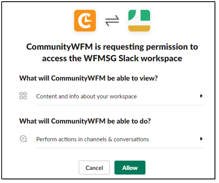
Task: Select the 'What will CommunityWFM be able to do?' heading
Action: click(85, 121)
